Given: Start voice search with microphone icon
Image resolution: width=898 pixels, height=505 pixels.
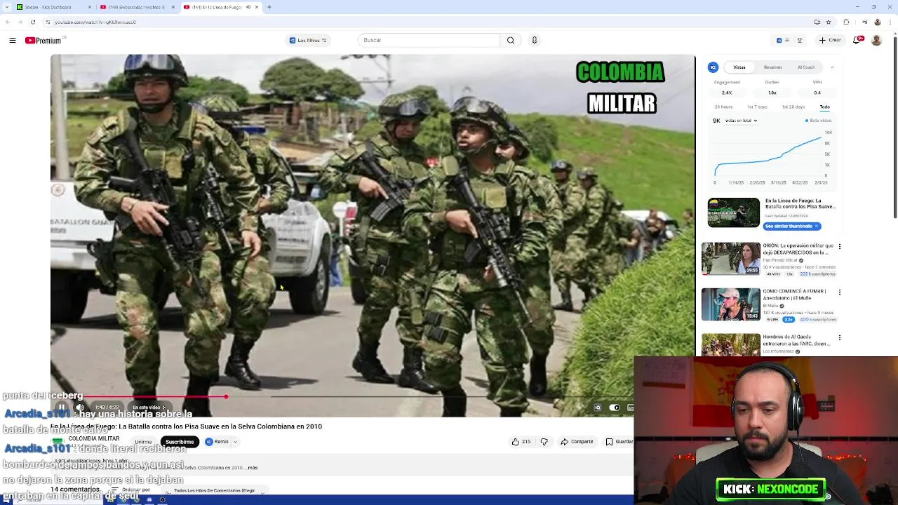Looking at the screenshot, I should tap(535, 41).
